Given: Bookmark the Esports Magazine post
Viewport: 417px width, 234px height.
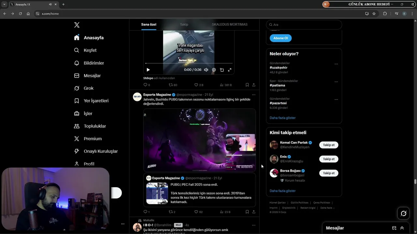Looking at the screenshot, I should tap(247, 212).
